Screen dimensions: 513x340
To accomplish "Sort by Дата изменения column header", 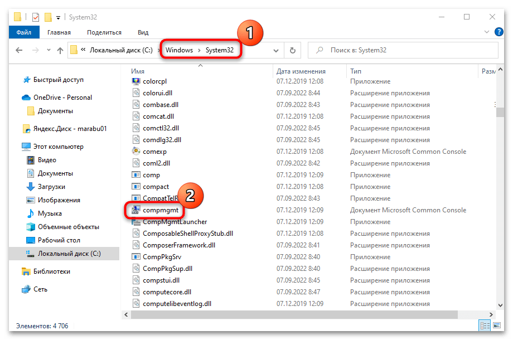I will [301, 71].
